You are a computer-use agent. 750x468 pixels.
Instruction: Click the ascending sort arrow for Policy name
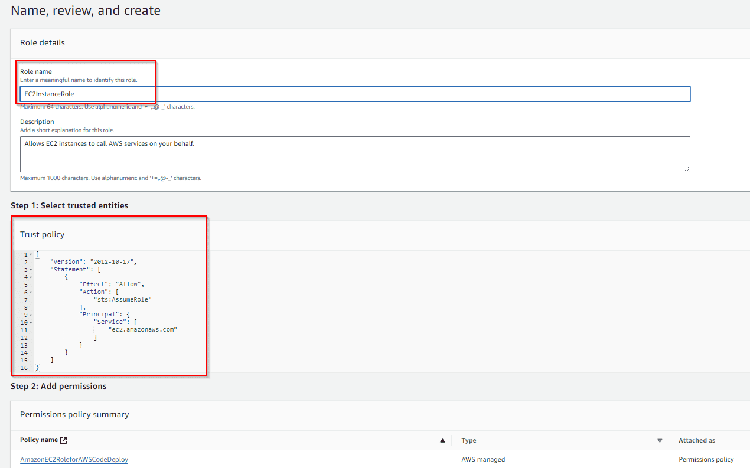pos(442,441)
